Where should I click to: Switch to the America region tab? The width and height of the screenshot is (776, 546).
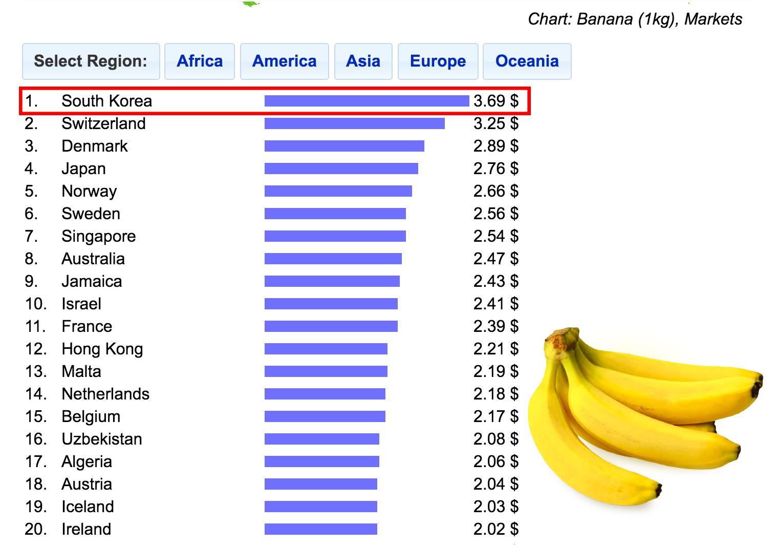[284, 61]
